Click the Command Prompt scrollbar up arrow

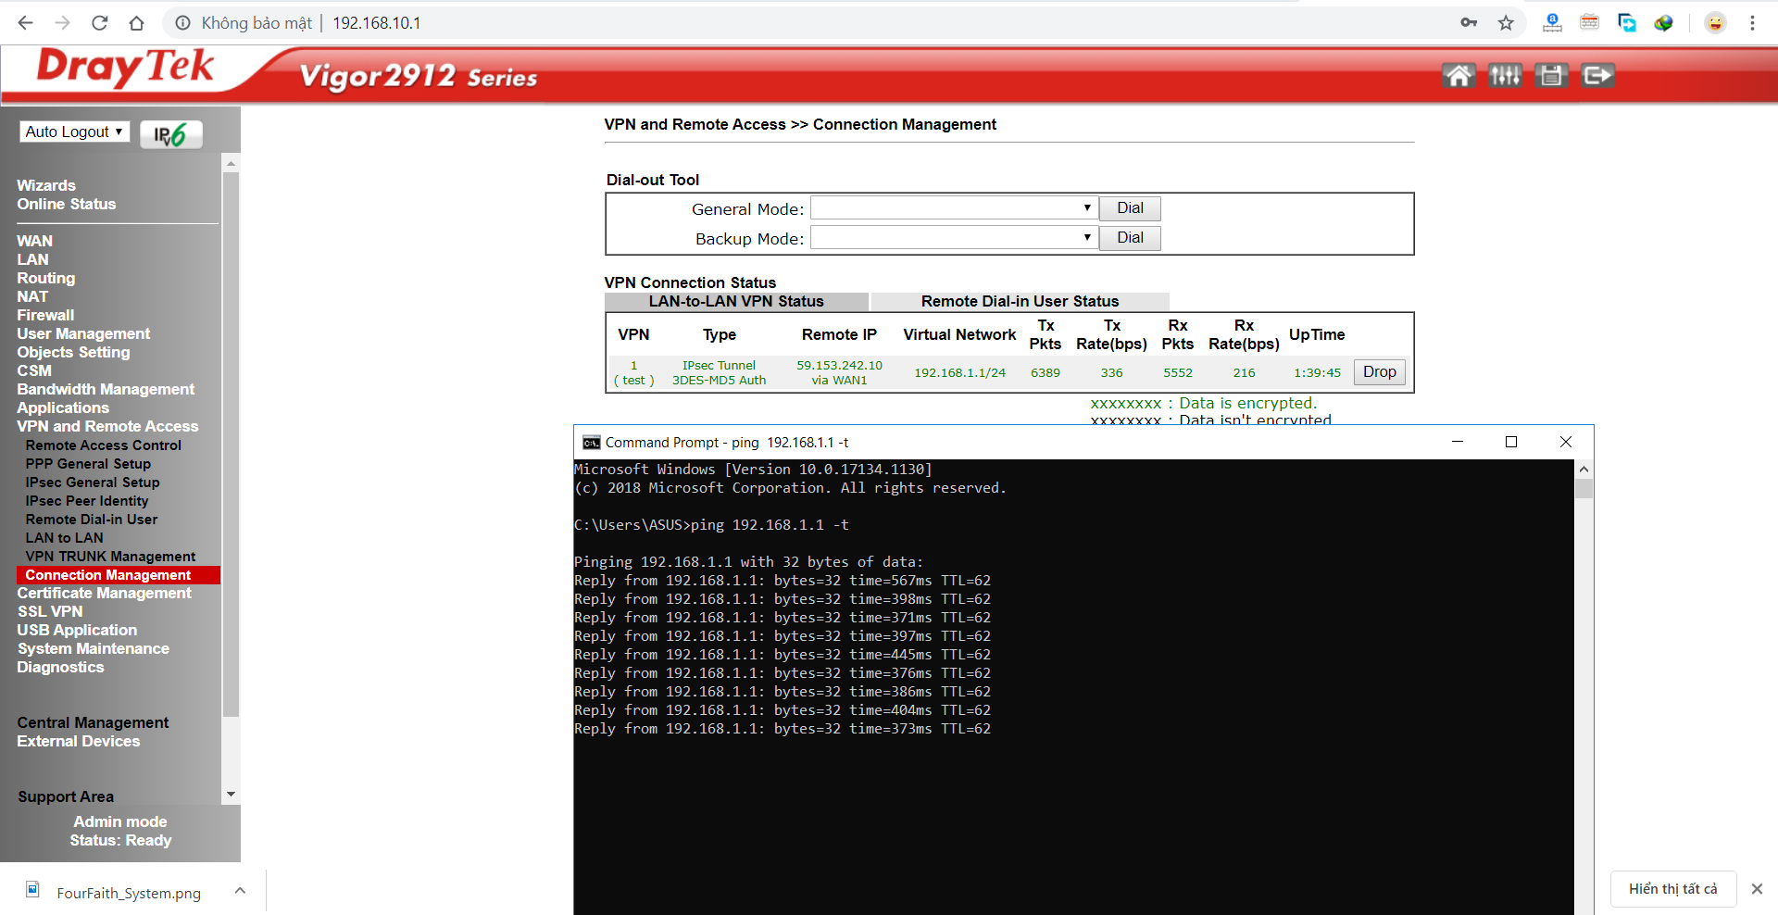coord(1584,469)
